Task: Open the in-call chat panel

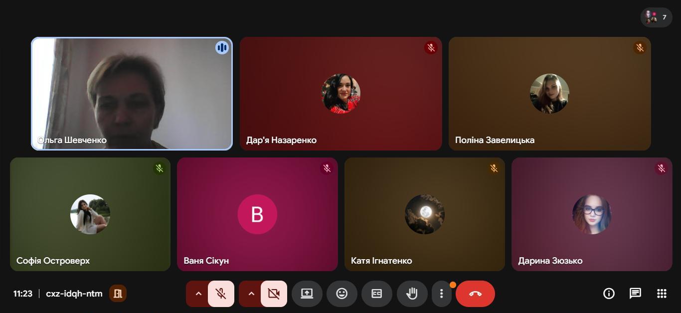Action: click(635, 294)
